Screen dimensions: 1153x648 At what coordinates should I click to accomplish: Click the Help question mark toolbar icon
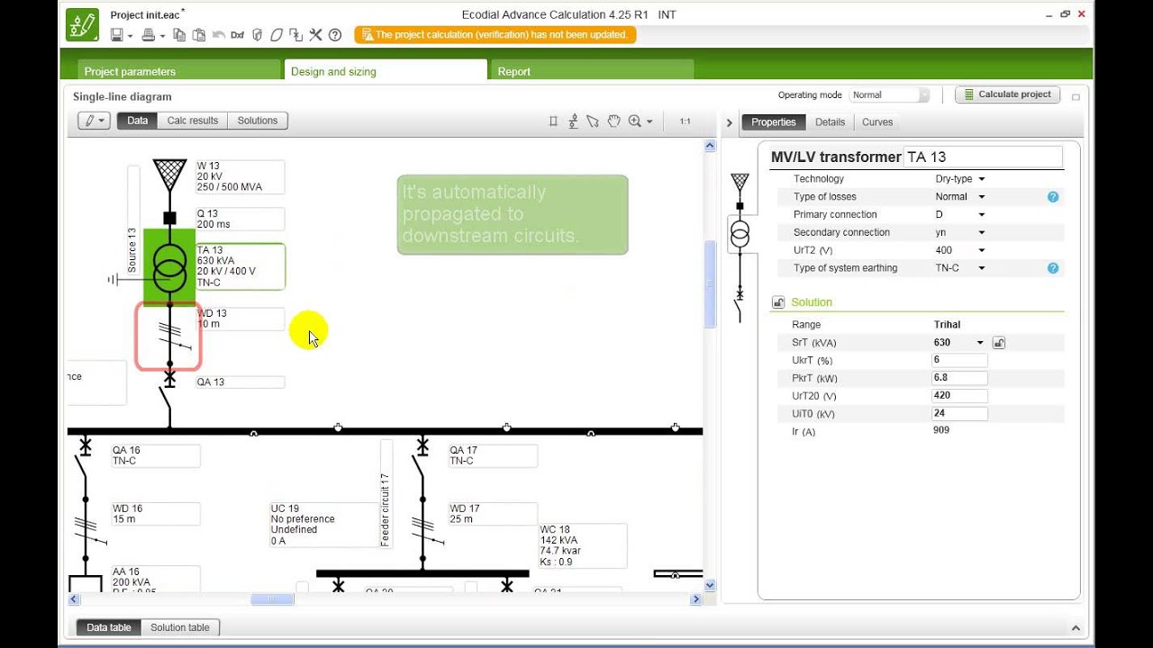(335, 35)
